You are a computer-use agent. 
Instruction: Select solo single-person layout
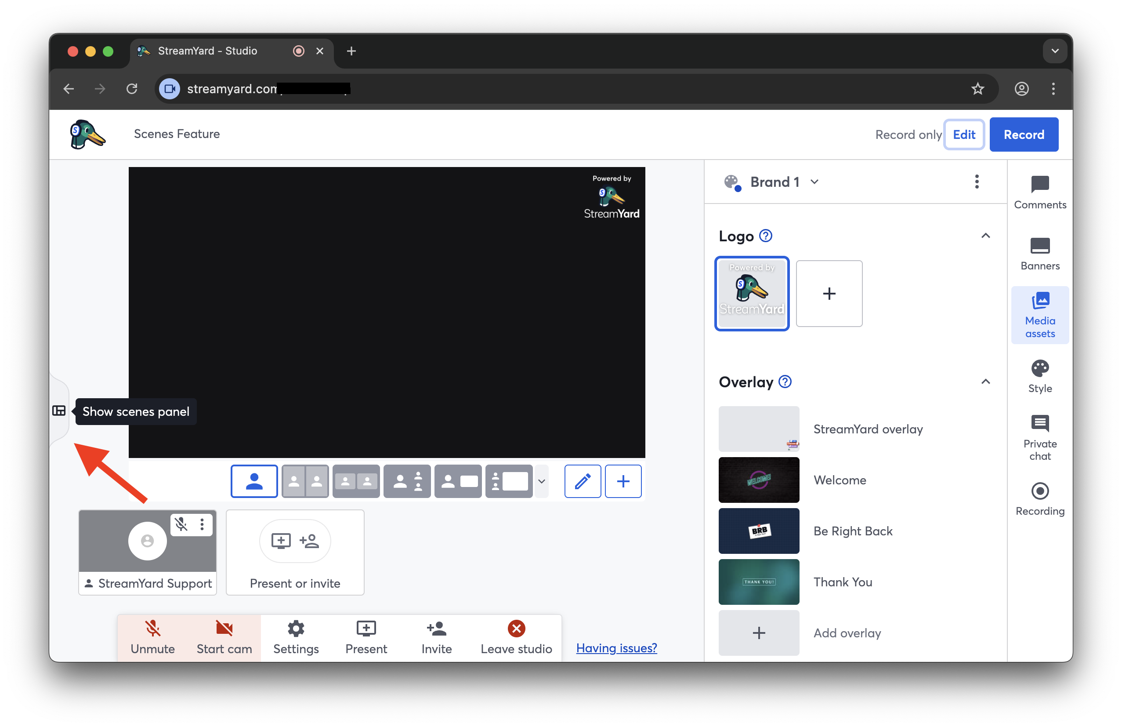[254, 481]
